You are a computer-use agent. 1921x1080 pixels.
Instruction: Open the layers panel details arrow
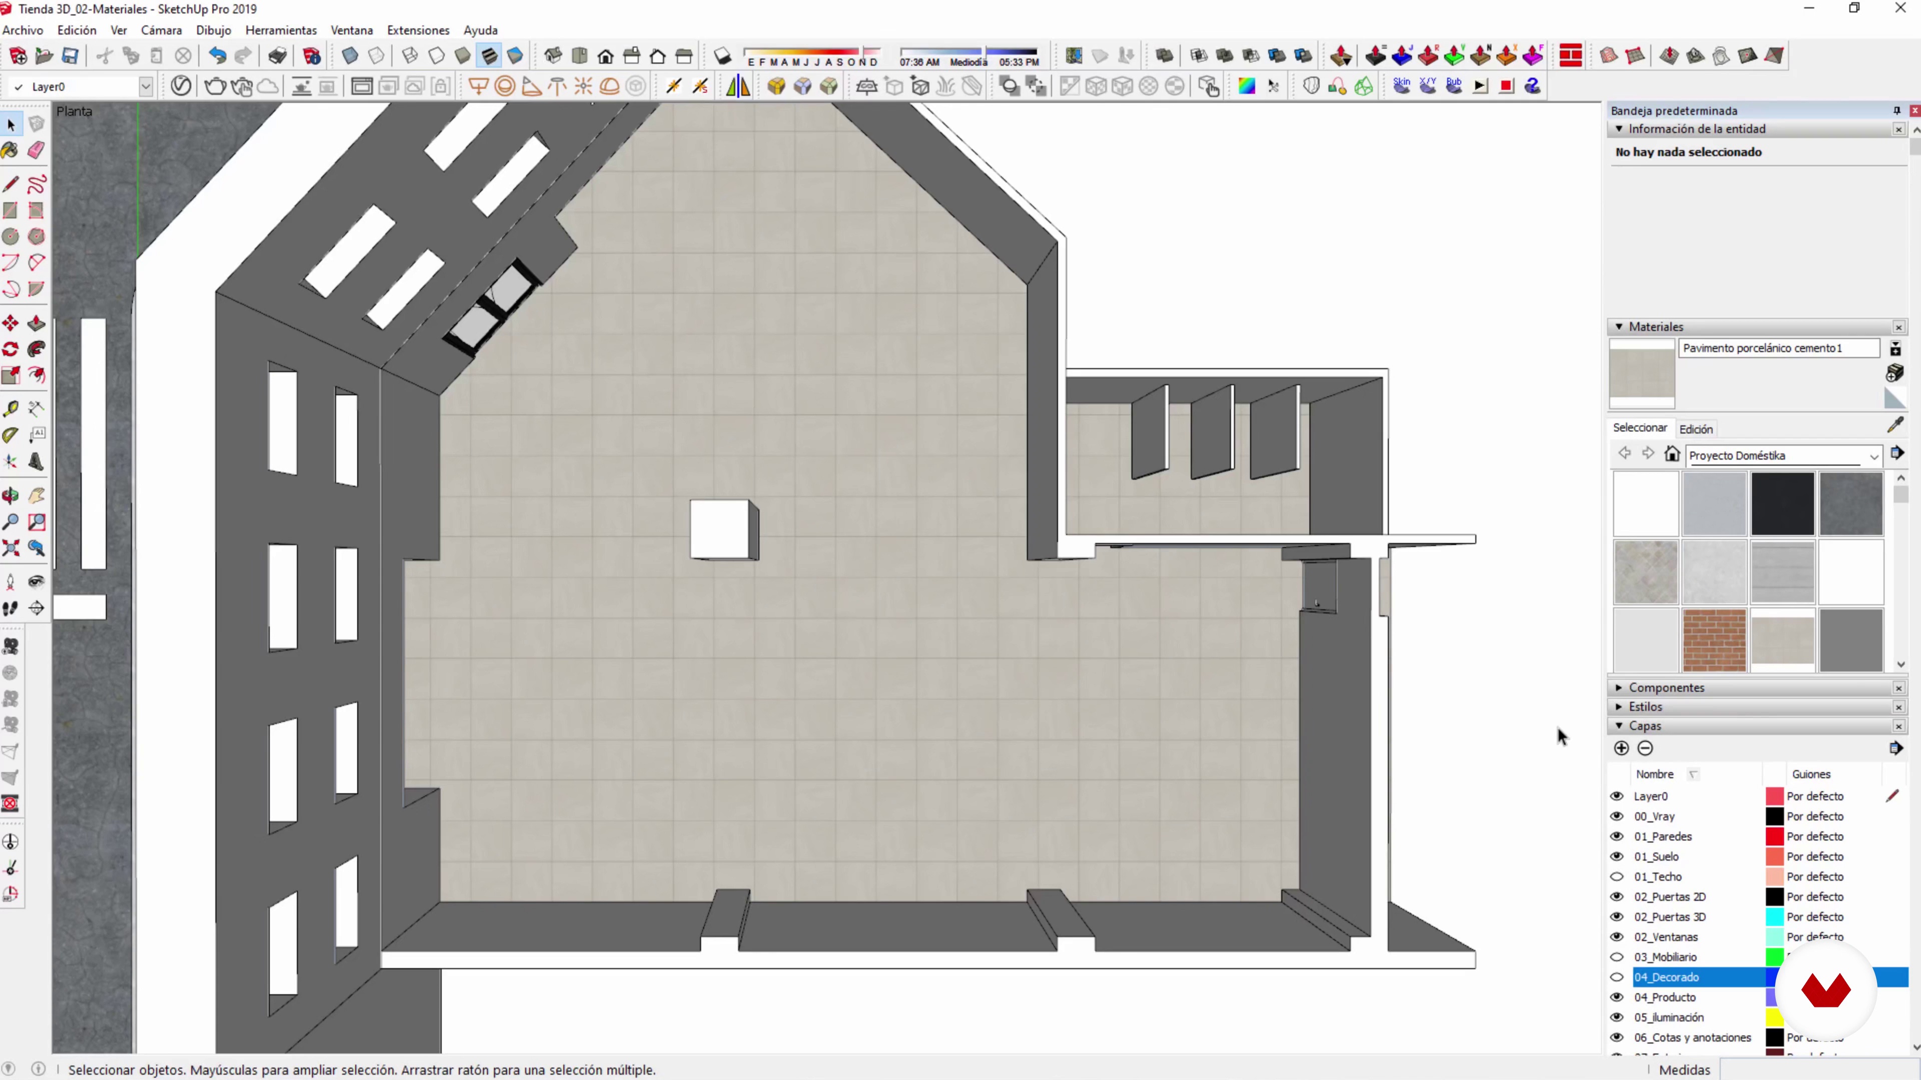[x=1895, y=747]
